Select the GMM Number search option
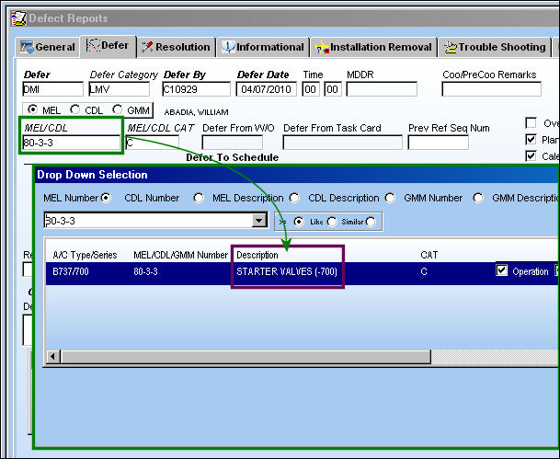The width and height of the screenshot is (560, 459). (478, 198)
